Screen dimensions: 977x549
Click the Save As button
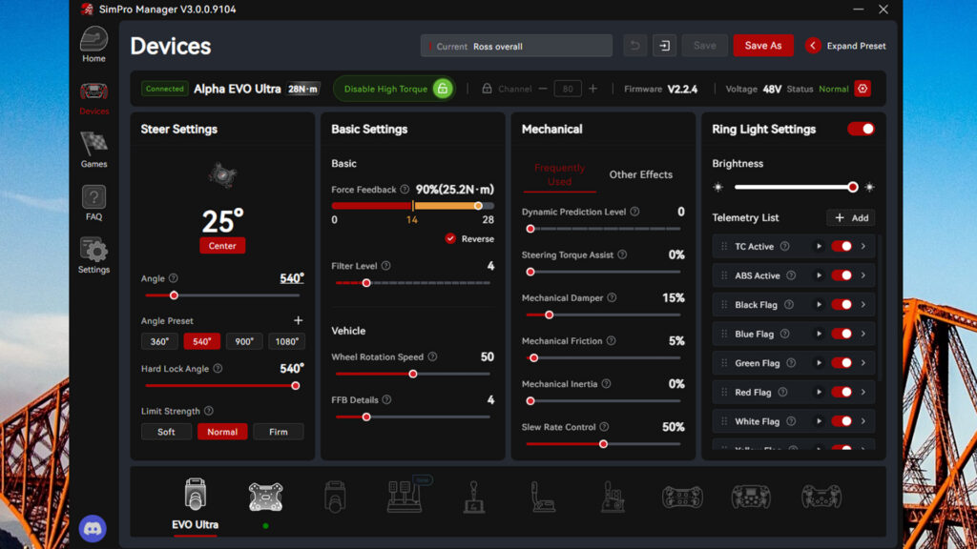pyautogui.click(x=762, y=46)
